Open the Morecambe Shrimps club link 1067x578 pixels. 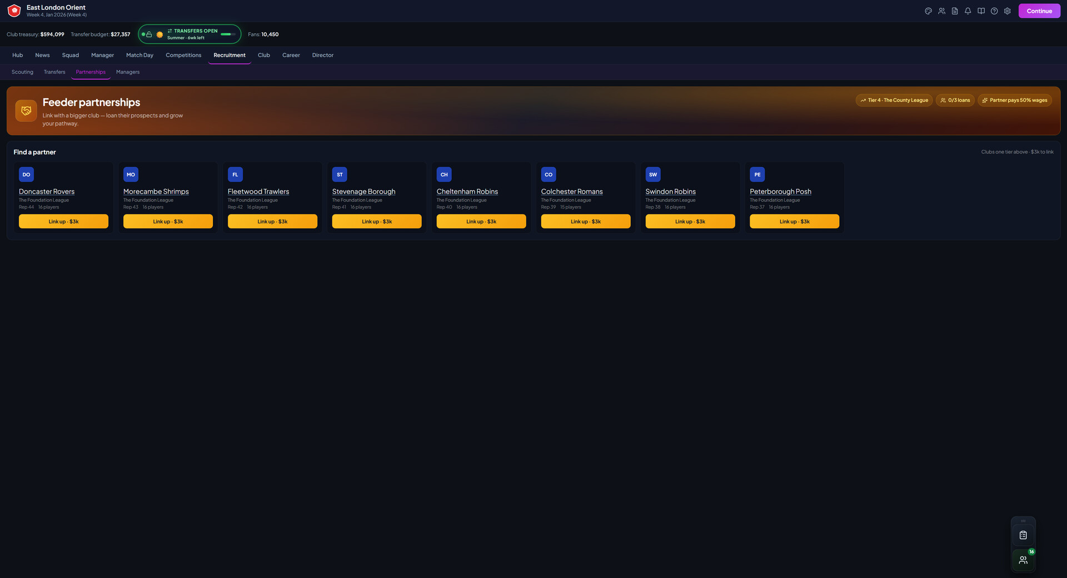(x=156, y=191)
